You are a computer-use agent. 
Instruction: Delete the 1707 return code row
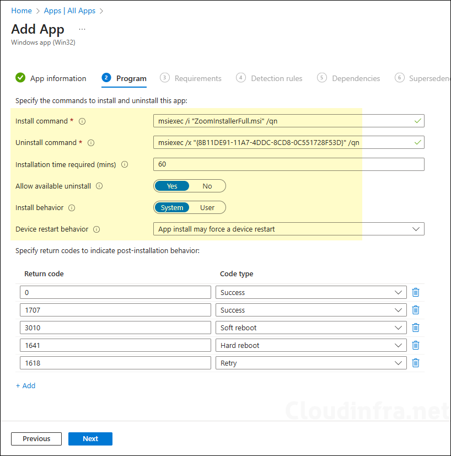[x=416, y=310]
